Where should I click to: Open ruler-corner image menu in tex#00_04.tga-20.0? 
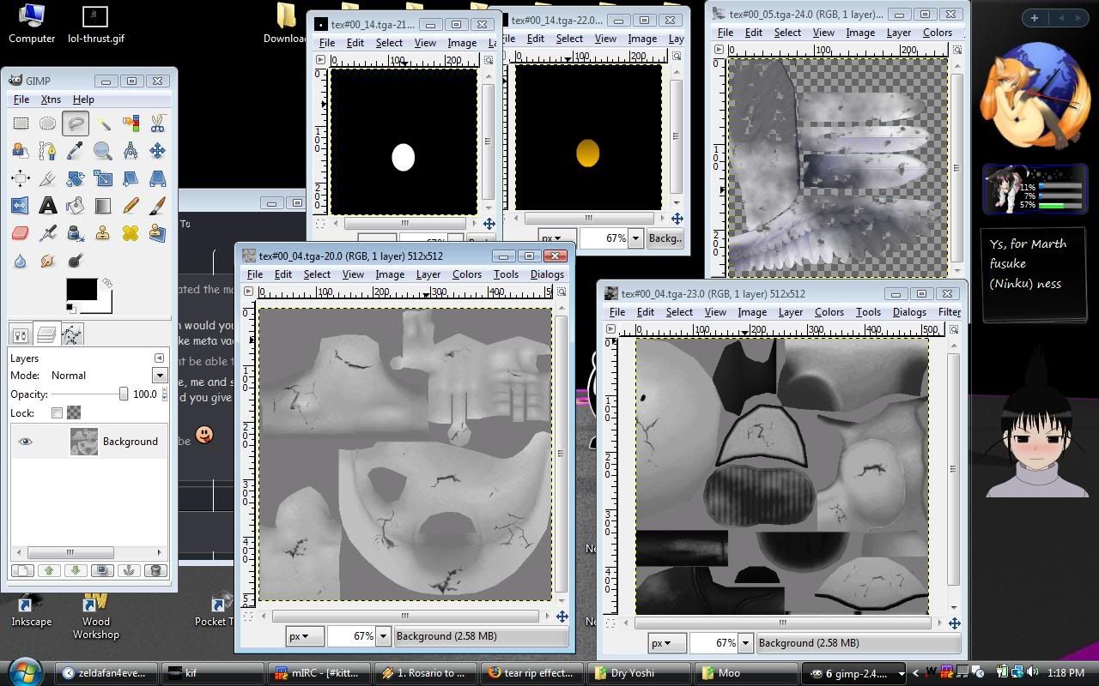(249, 292)
